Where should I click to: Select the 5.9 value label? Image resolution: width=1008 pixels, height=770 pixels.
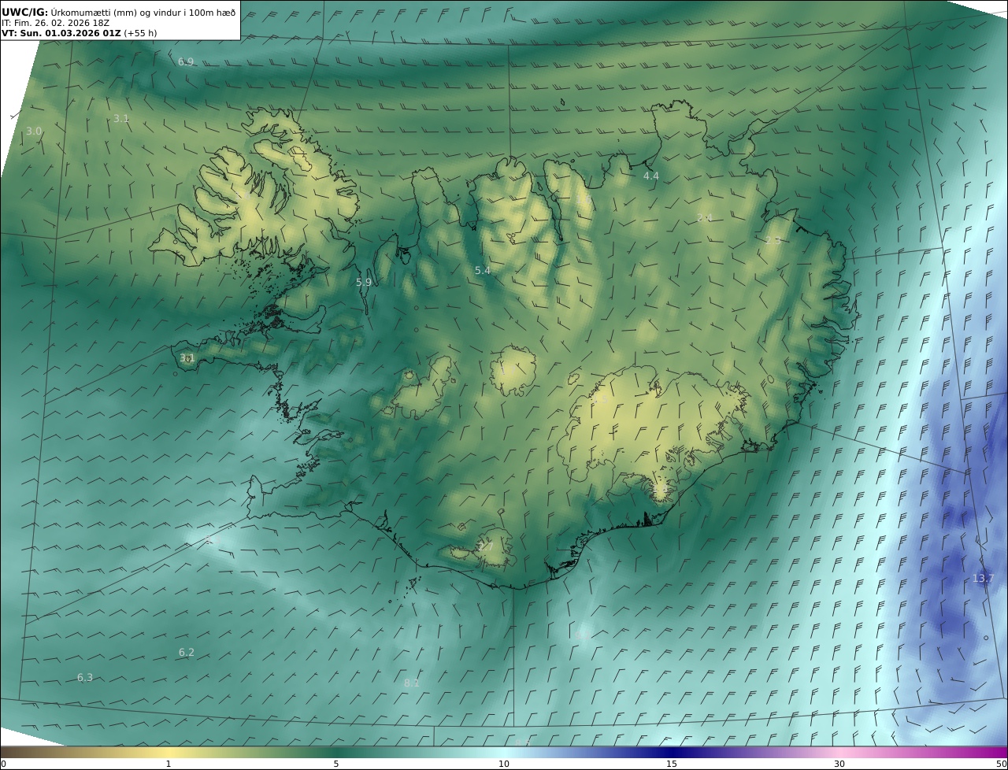coord(364,282)
